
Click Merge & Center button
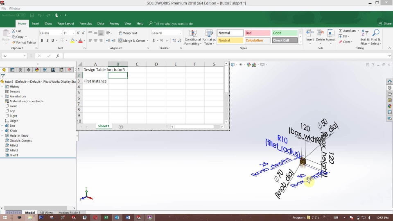point(132,41)
